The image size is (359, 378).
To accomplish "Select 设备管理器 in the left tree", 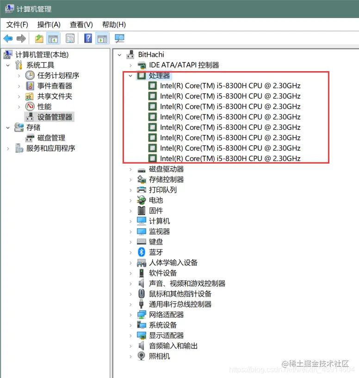I will (x=55, y=117).
